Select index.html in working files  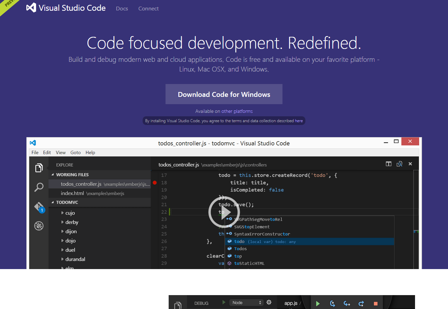100,193
